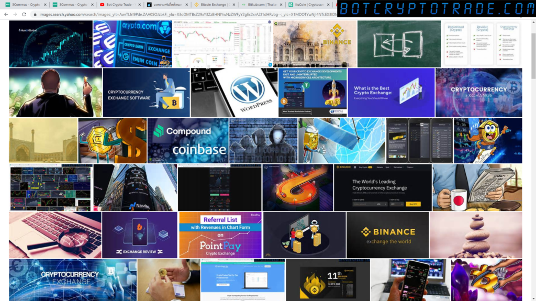The width and height of the screenshot is (536, 301).
Task: Open the man reading newspaper image
Action: (477, 187)
